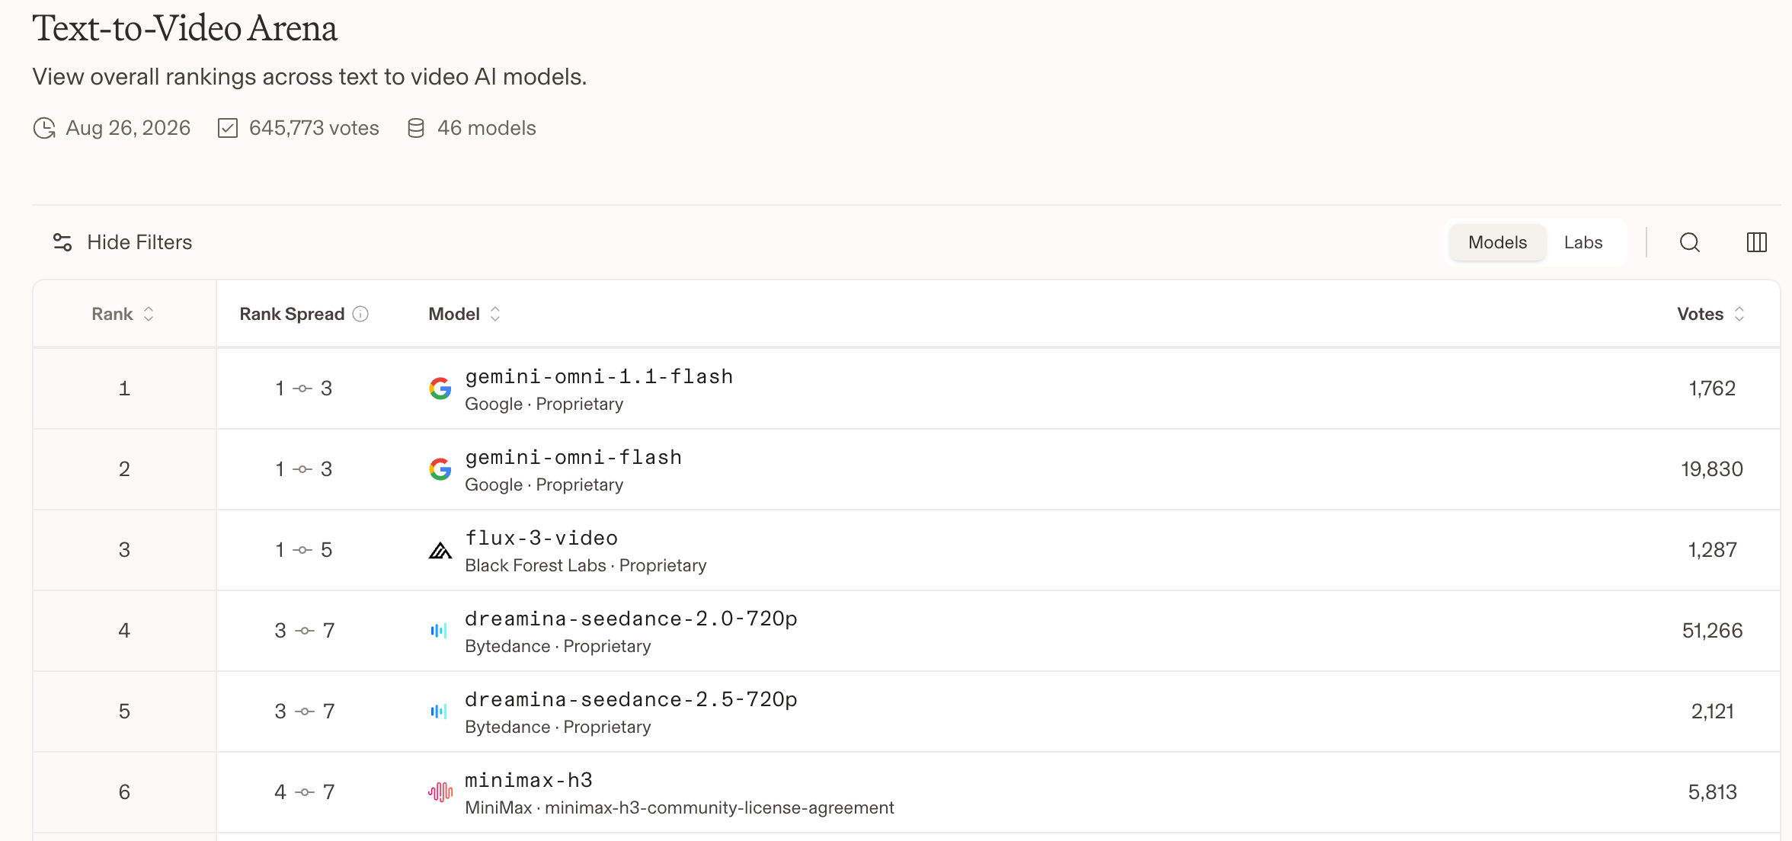The width and height of the screenshot is (1792, 841).
Task: Click rank number 1 cell
Action: (124, 389)
